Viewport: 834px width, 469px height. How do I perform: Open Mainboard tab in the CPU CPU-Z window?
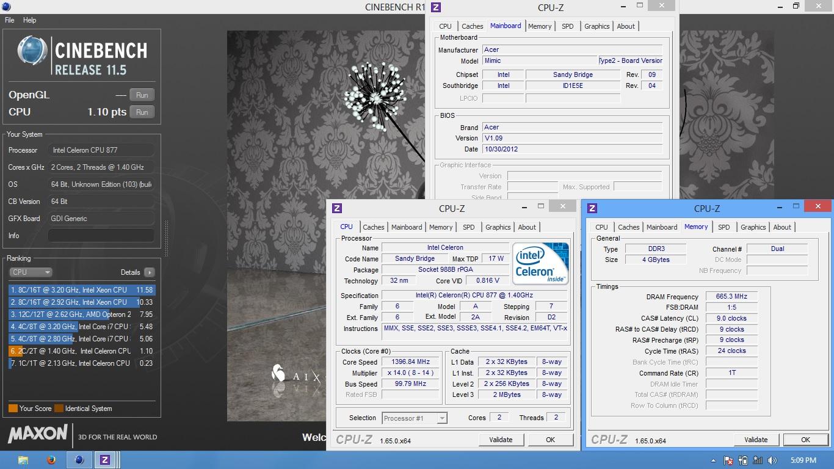(x=407, y=227)
